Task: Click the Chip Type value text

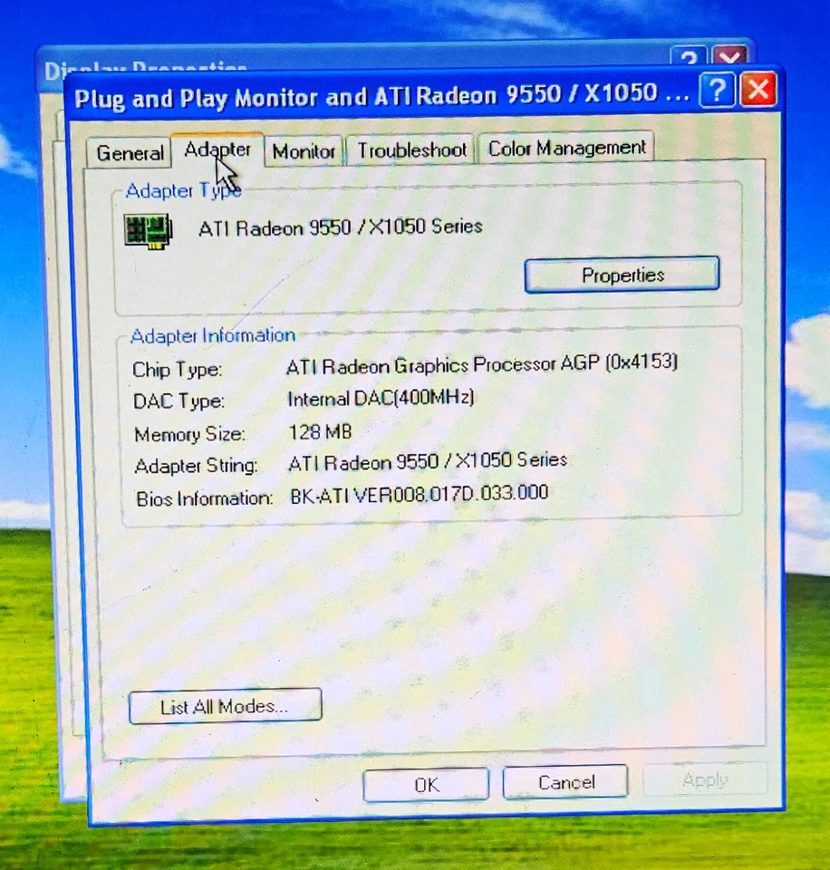Action: tap(481, 363)
